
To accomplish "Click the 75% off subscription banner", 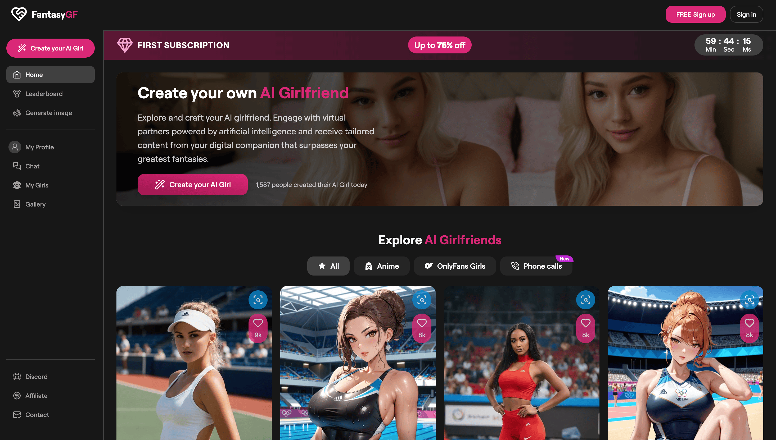I will (440, 45).
